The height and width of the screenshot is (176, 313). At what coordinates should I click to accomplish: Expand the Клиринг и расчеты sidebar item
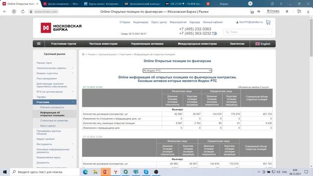[73, 73]
